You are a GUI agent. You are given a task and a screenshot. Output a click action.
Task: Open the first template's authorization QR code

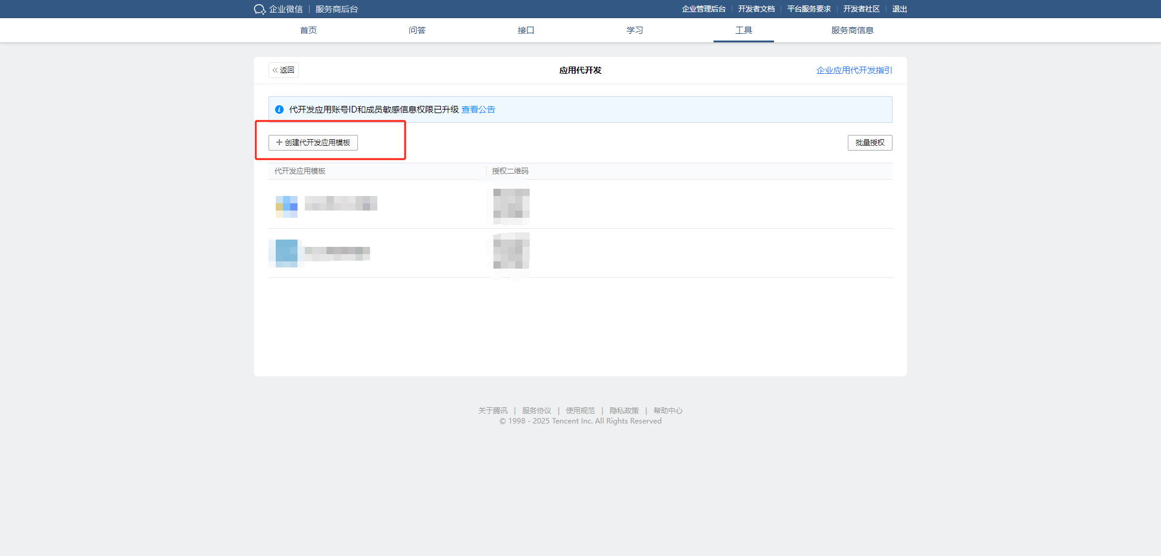coord(511,203)
